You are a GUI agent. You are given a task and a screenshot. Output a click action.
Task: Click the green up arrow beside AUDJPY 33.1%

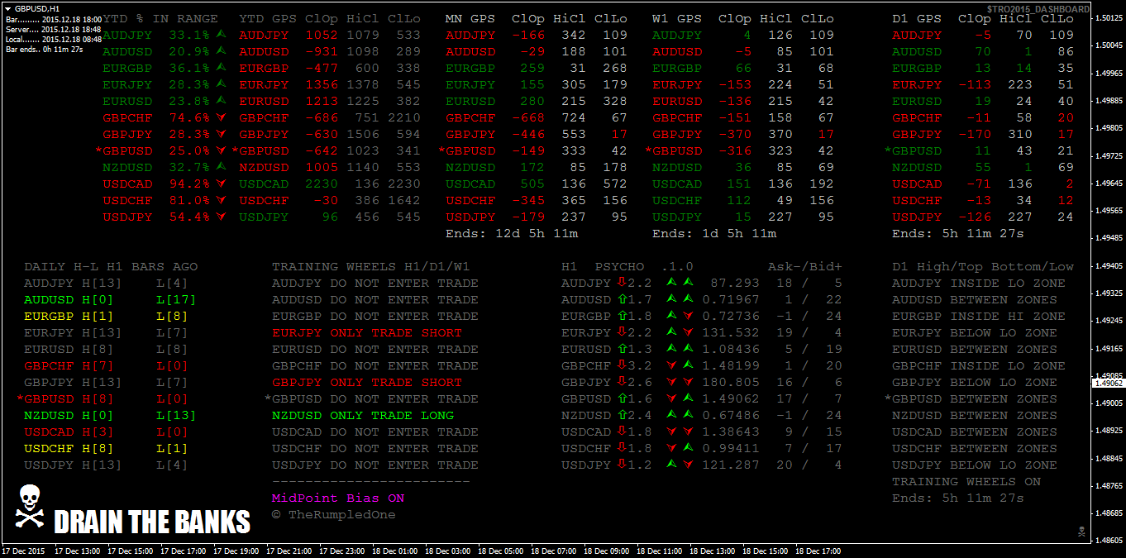coord(221,36)
